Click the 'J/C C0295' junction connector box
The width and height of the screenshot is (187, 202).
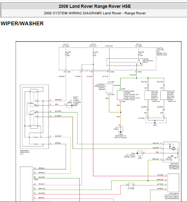click(x=131, y=185)
